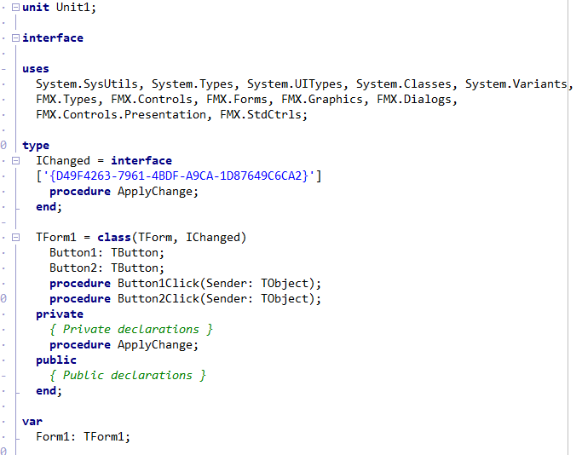Click 'Button2: TButton;' field declaration

click(x=107, y=268)
